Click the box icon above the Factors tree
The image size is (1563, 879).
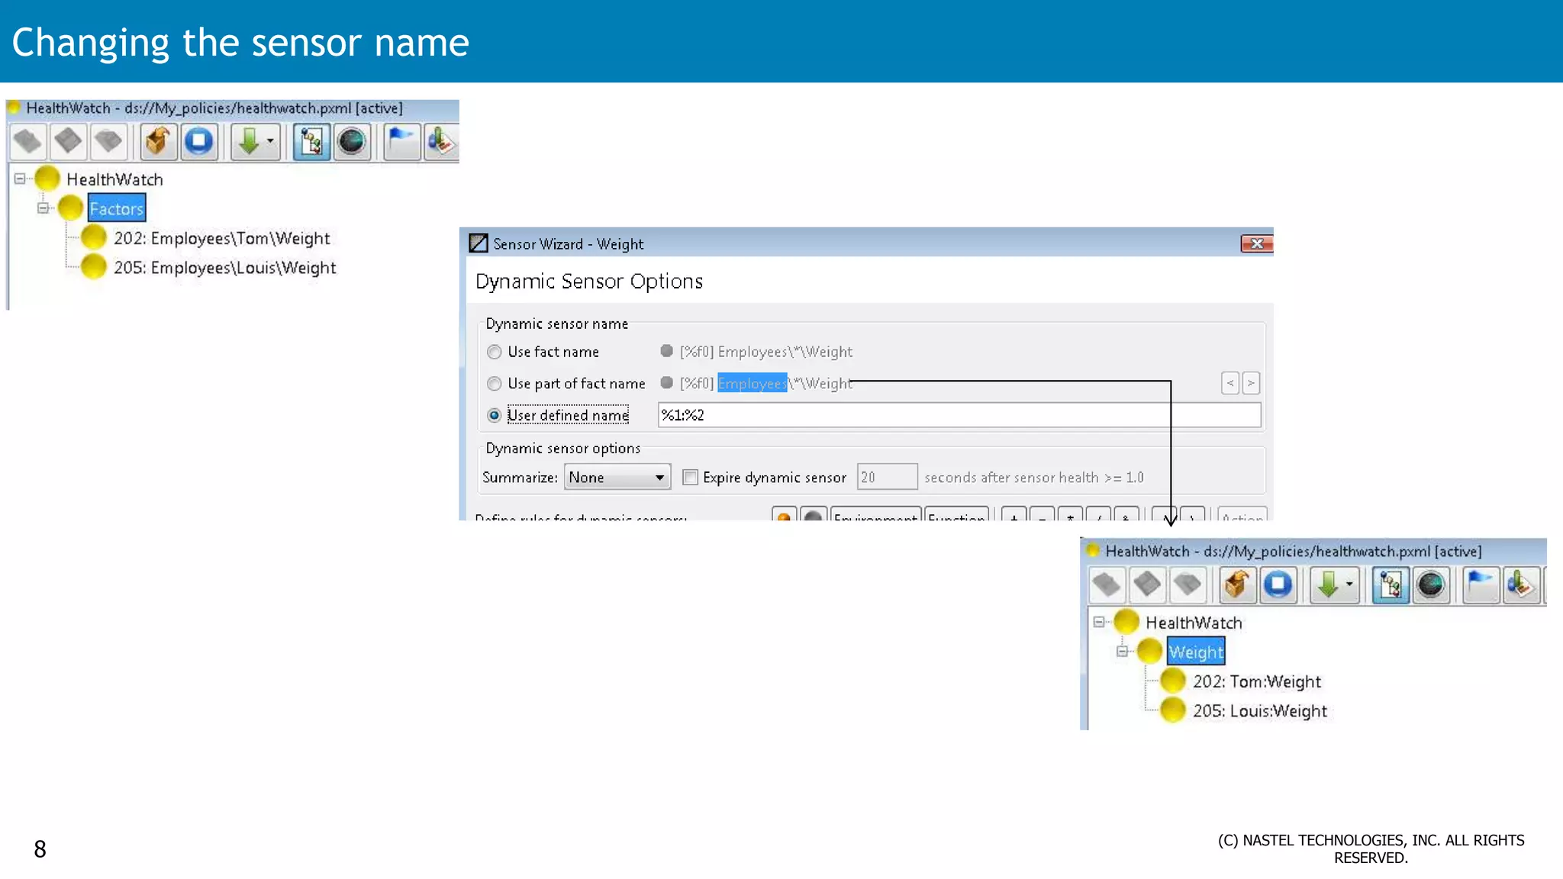tap(158, 141)
